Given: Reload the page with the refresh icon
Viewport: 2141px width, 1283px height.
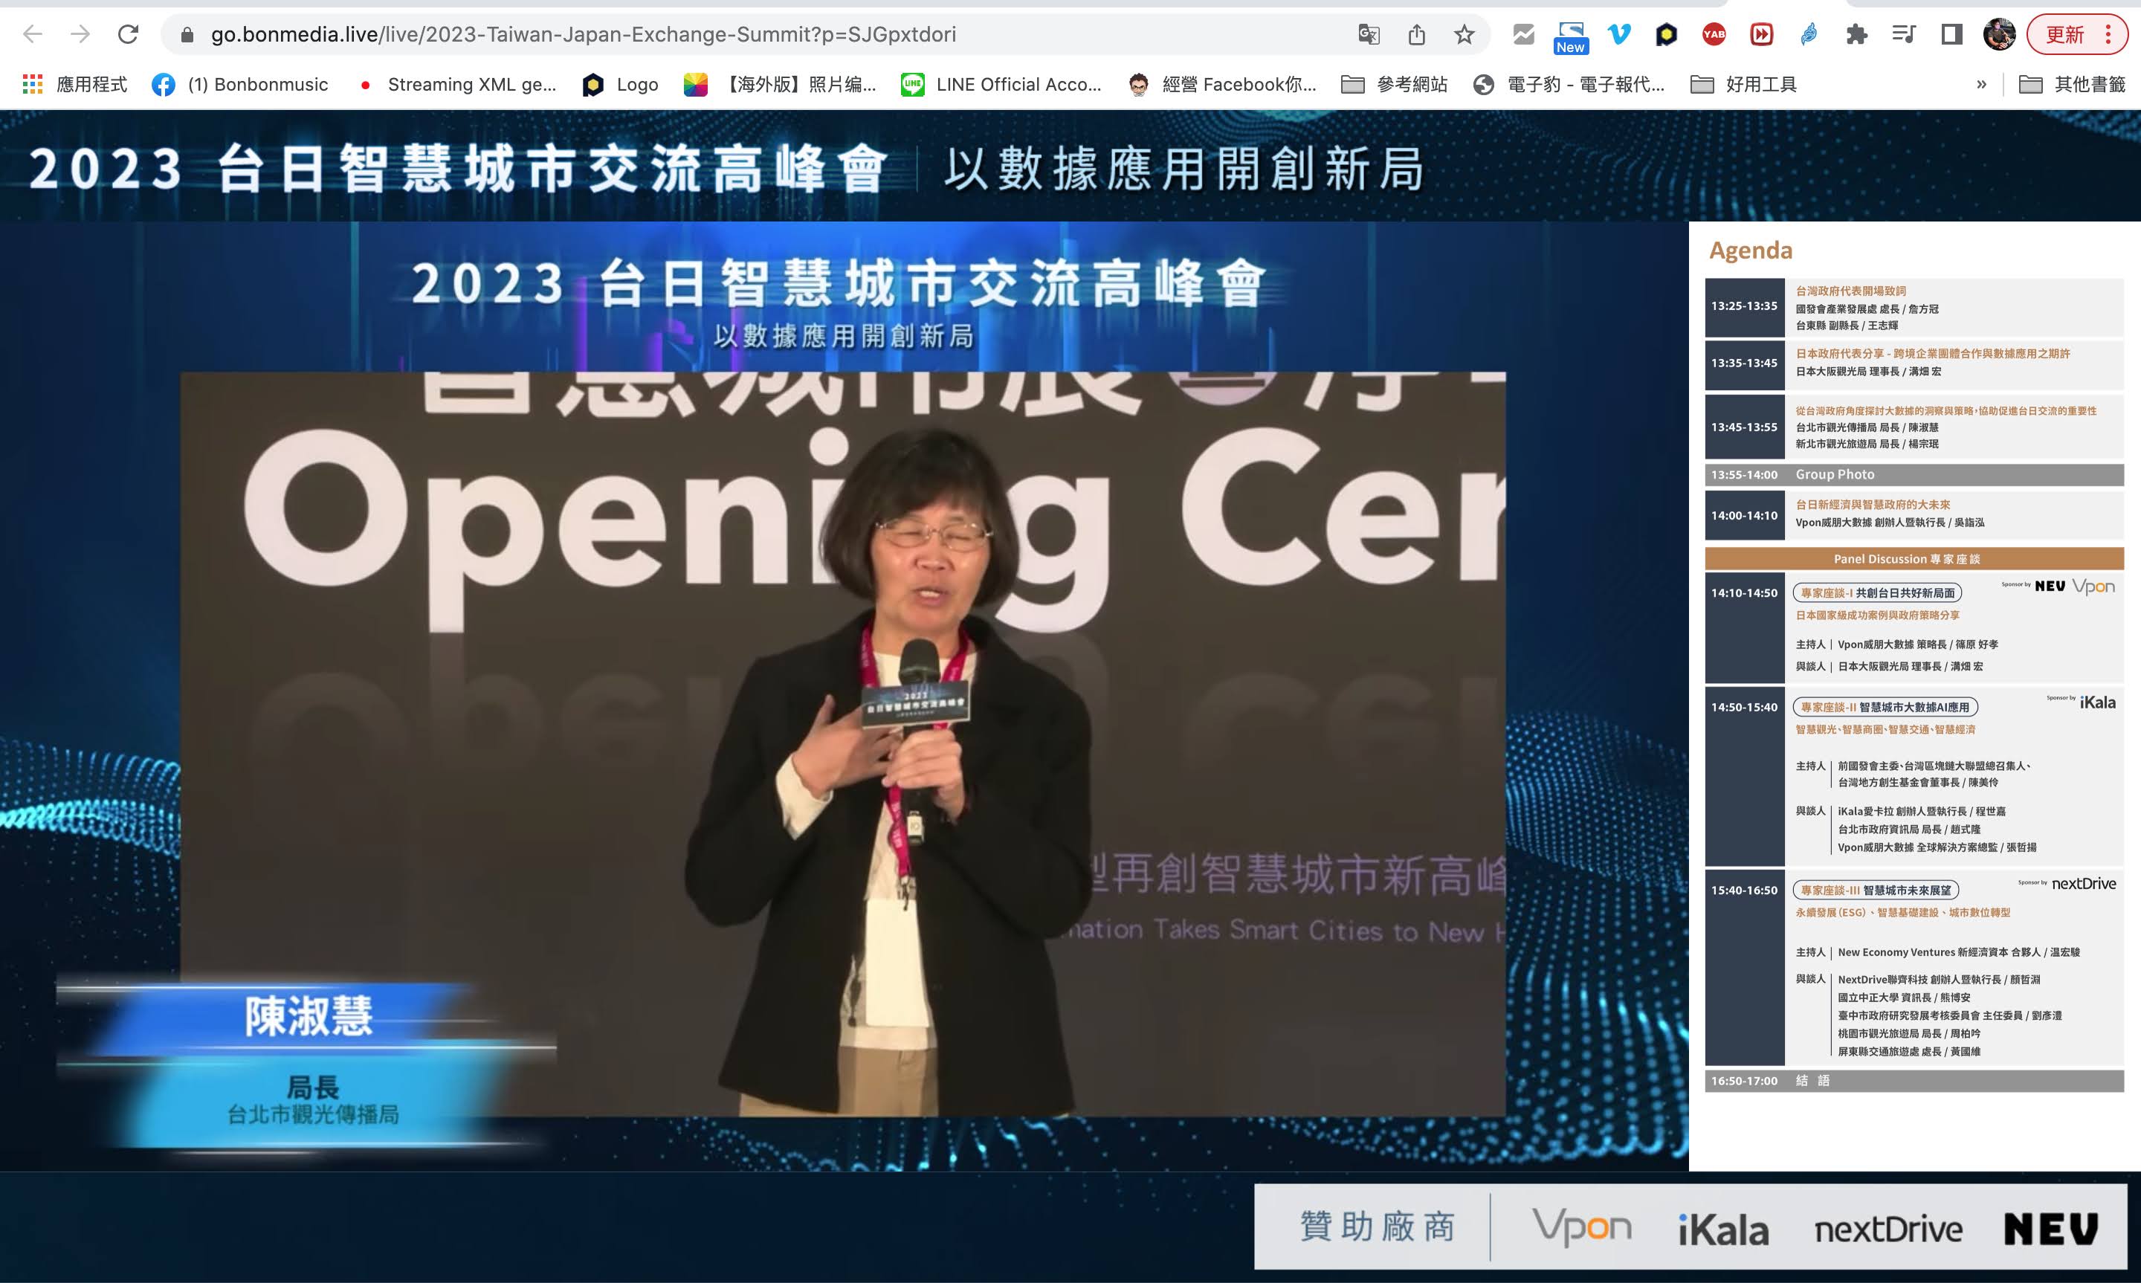Looking at the screenshot, I should (128, 35).
